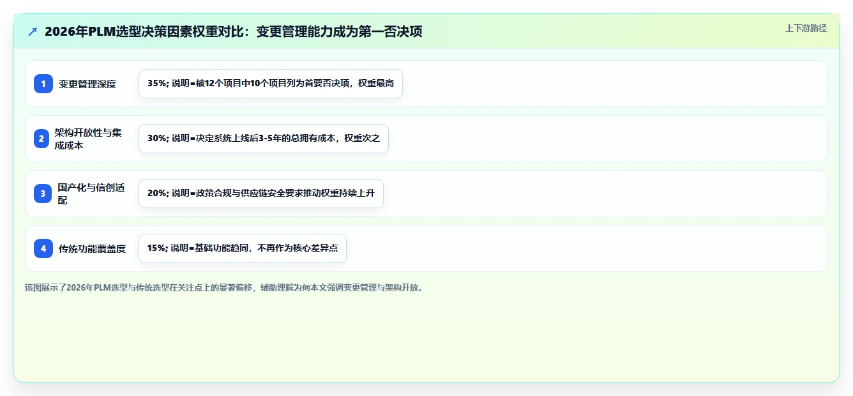This screenshot has height=396, width=853.
Task: Click the 35% description box
Action: pyautogui.click(x=271, y=84)
